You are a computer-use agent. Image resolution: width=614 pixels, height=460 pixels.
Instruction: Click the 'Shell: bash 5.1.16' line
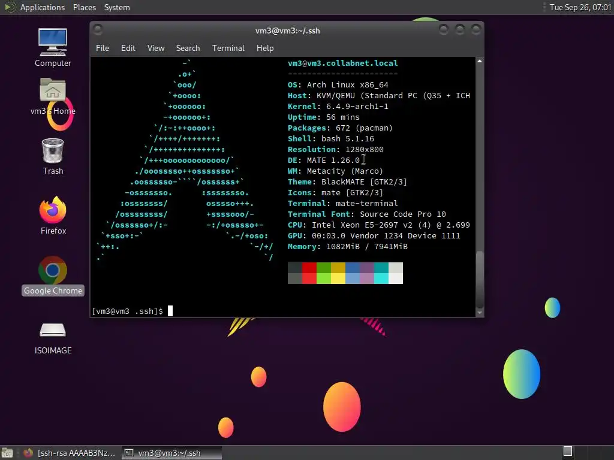[331, 139]
